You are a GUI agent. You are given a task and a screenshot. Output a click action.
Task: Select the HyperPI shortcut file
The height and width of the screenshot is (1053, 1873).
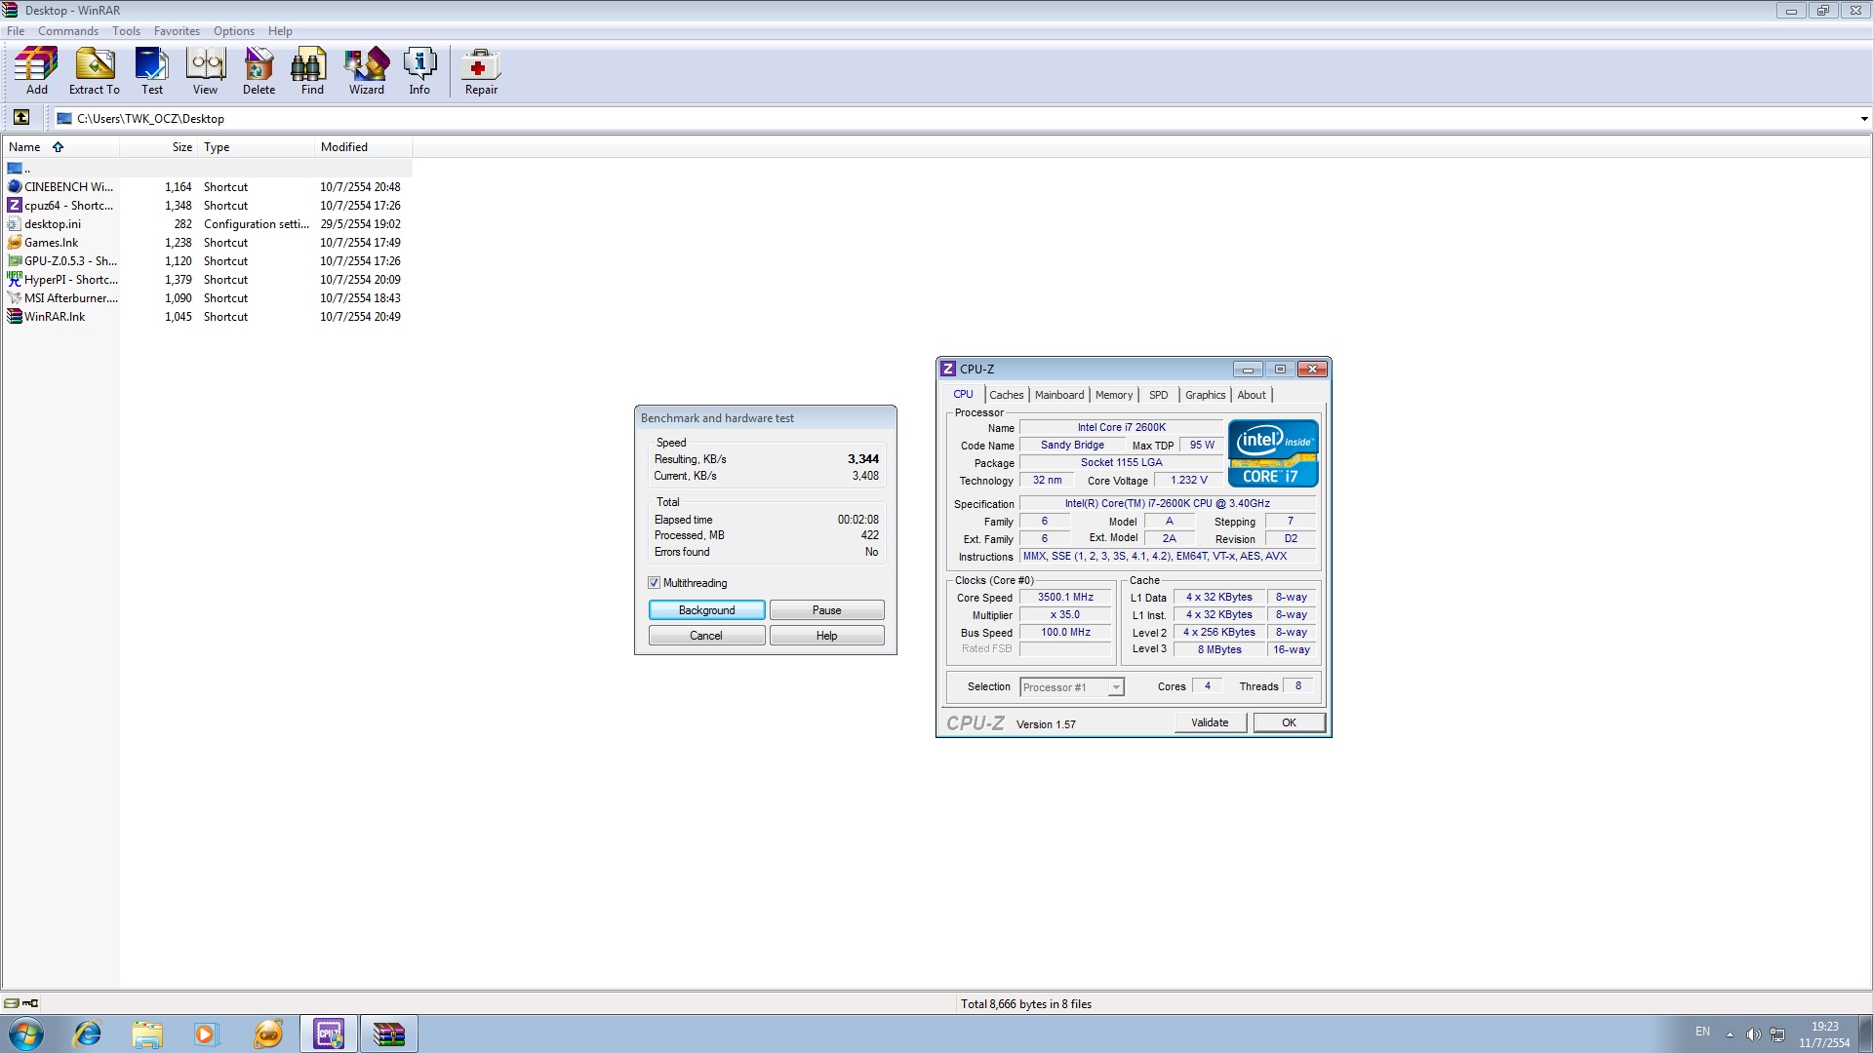(70, 280)
